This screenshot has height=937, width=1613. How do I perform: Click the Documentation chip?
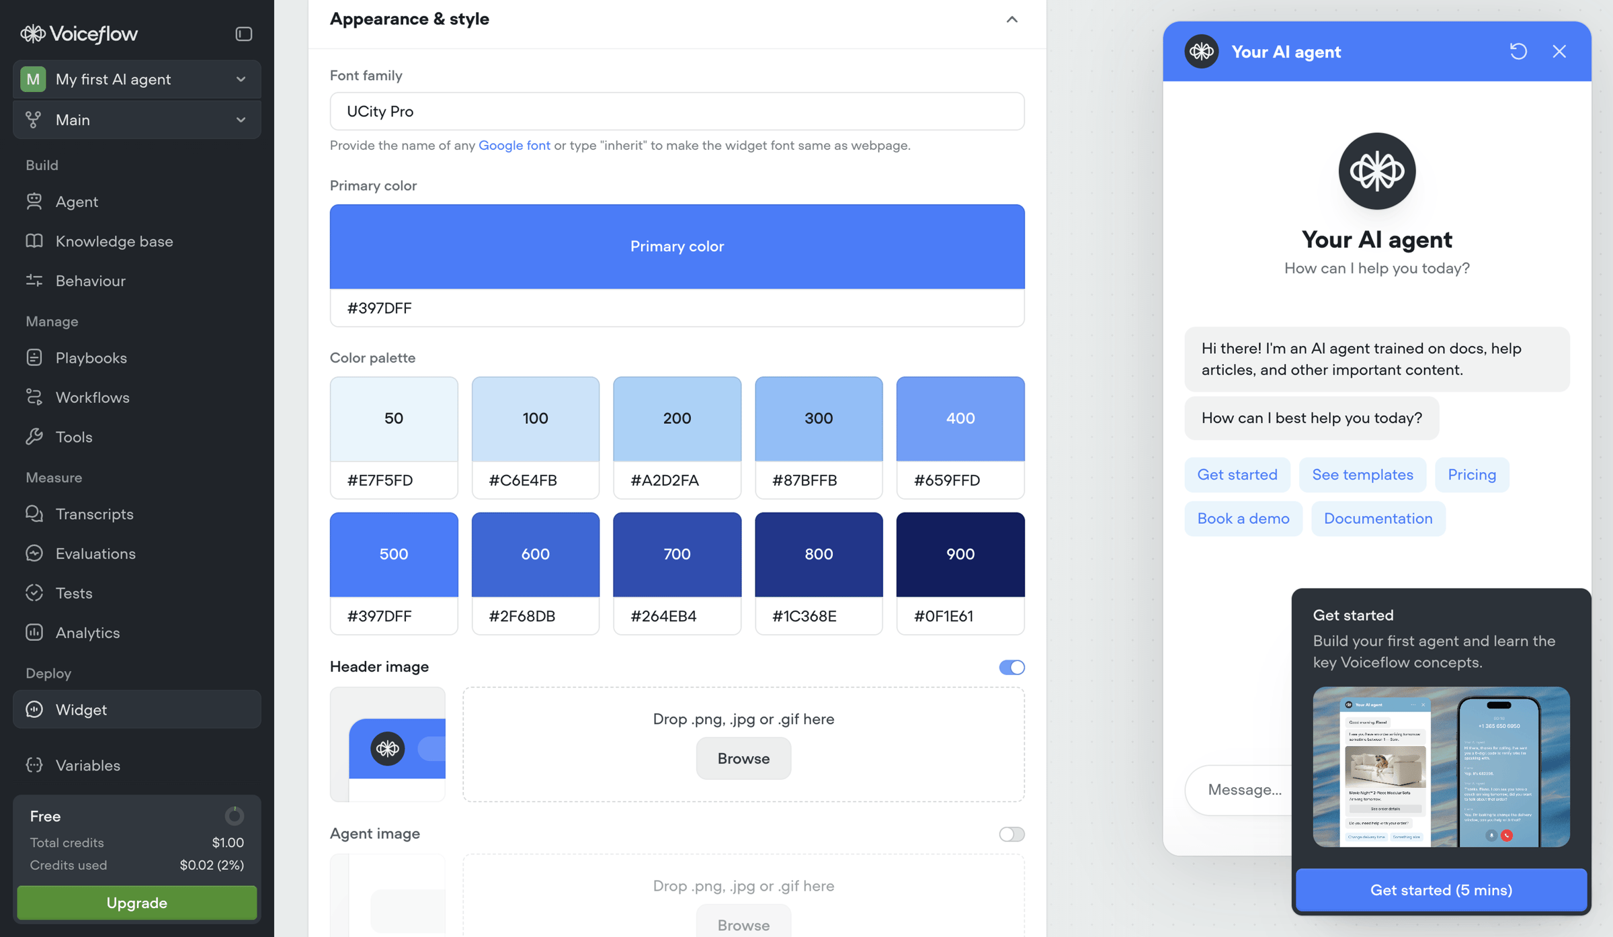[1378, 519]
